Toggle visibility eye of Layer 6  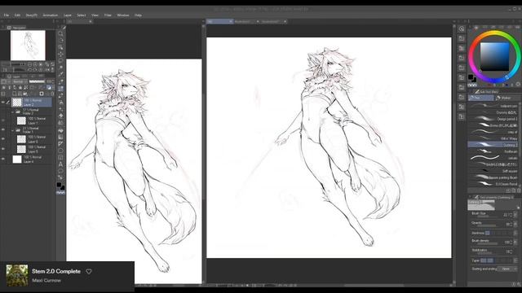[3, 139]
